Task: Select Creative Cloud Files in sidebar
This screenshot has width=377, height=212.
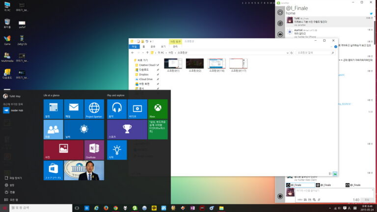Action: click(147, 65)
